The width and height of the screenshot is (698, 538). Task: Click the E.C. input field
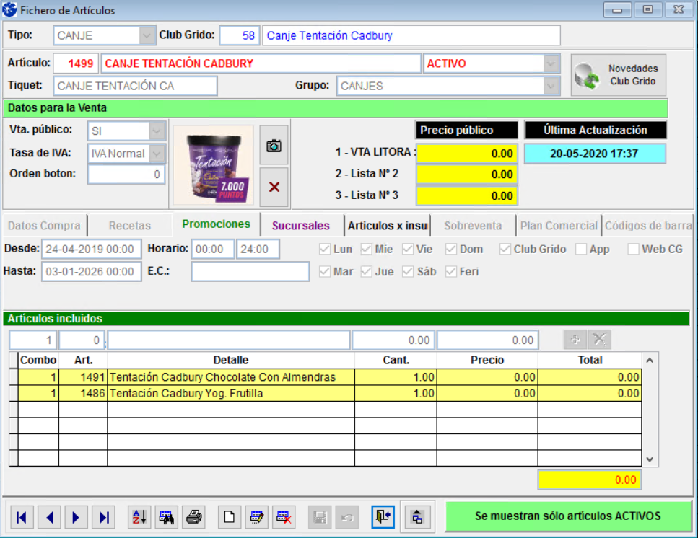pyautogui.click(x=250, y=271)
